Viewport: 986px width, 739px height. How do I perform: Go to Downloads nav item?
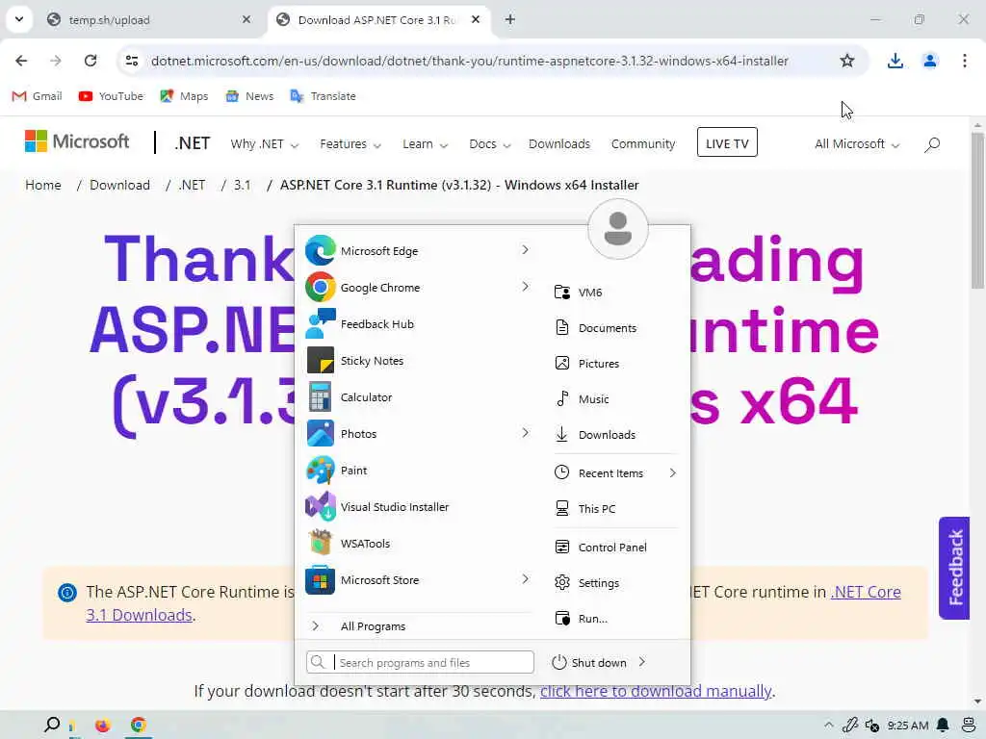coord(559,144)
